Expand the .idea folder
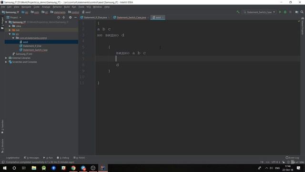The image size is (305, 172). [x=10, y=26]
